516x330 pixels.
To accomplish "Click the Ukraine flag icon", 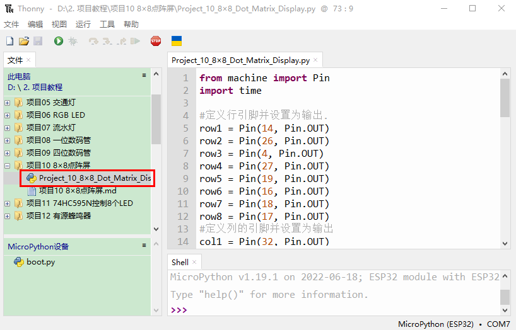I will (x=177, y=41).
